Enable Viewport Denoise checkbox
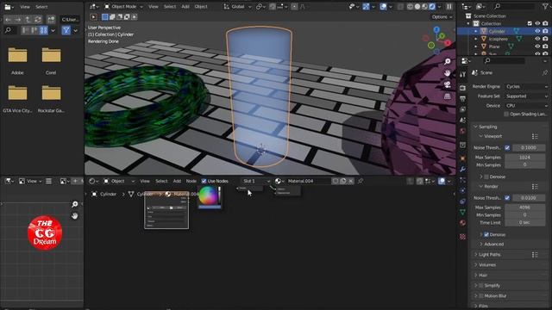Screen dimensions: 552x310 click(486, 177)
